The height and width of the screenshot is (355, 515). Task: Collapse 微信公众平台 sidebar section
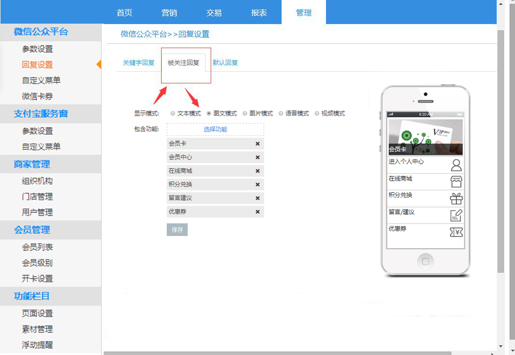(x=51, y=32)
